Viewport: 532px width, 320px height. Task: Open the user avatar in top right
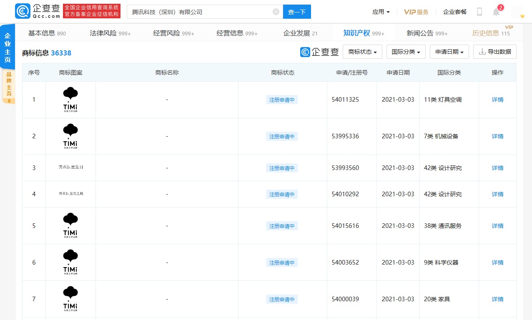point(517,12)
